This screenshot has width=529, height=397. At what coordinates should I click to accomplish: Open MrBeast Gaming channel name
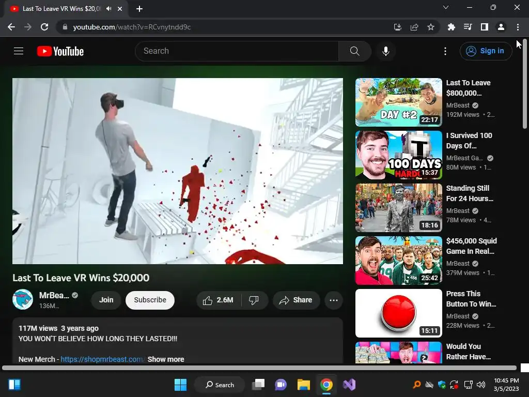point(464,158)
